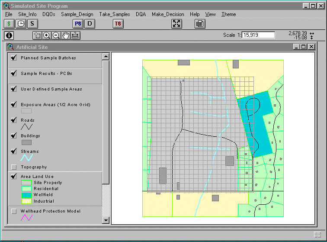Activate the pan hand tool
This screenshot has height=242, width=327.
[x=65, y=35]
